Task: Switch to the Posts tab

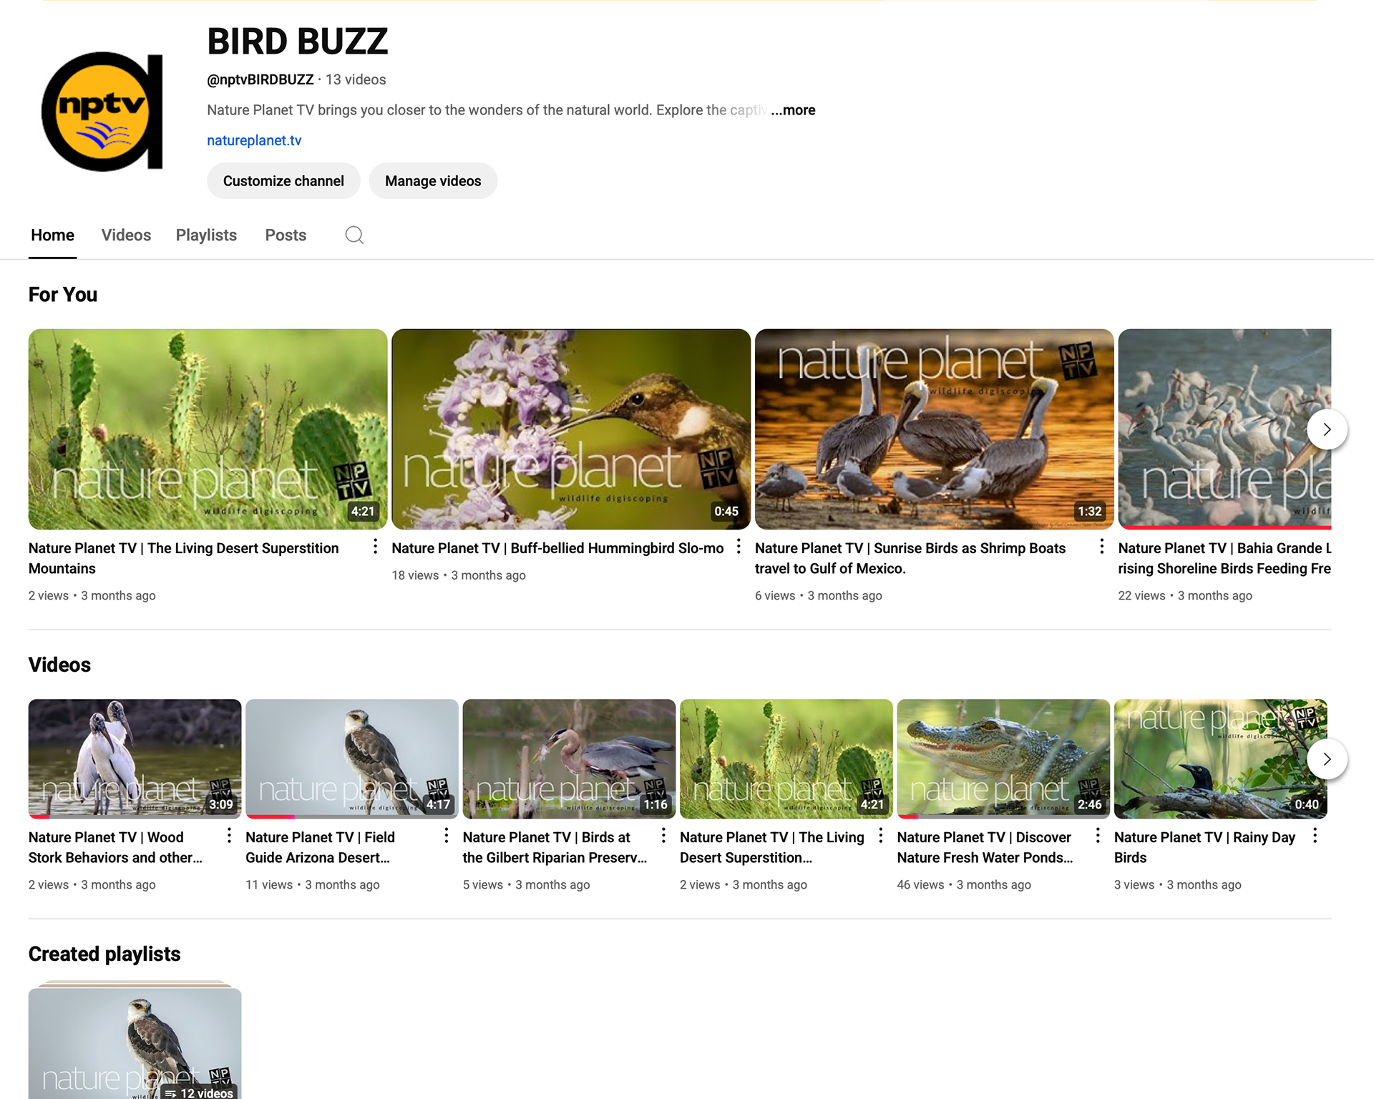Action: [x=286, y=235]
